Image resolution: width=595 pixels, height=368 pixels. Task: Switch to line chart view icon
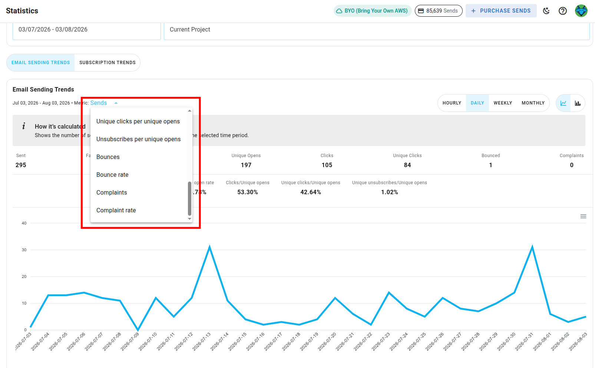pos(563,103)
